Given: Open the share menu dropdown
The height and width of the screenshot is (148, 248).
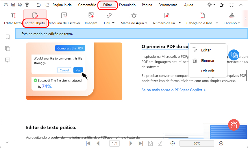Looking at the screenshot, I should pyautogui.click(x=222, y=5).
